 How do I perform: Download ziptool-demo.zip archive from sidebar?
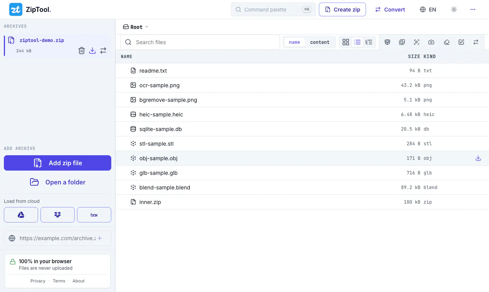92,50
